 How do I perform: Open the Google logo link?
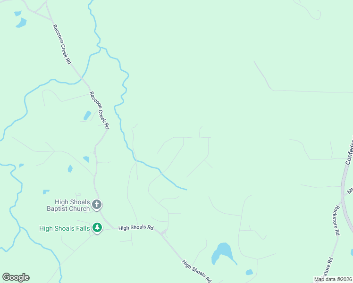[16, 277]
